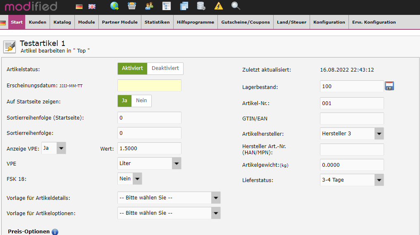Set Artikelstatus to Deaktiviert
Image resolution: width=420 pixels, height=235 pixels.
click(x=165, y=68)
